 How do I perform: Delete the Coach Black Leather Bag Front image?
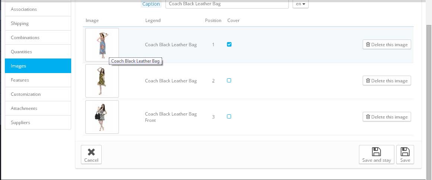pos(387,117)
